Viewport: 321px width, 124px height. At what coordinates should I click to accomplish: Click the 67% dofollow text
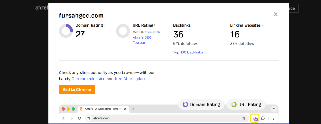(x=185, y=44)
